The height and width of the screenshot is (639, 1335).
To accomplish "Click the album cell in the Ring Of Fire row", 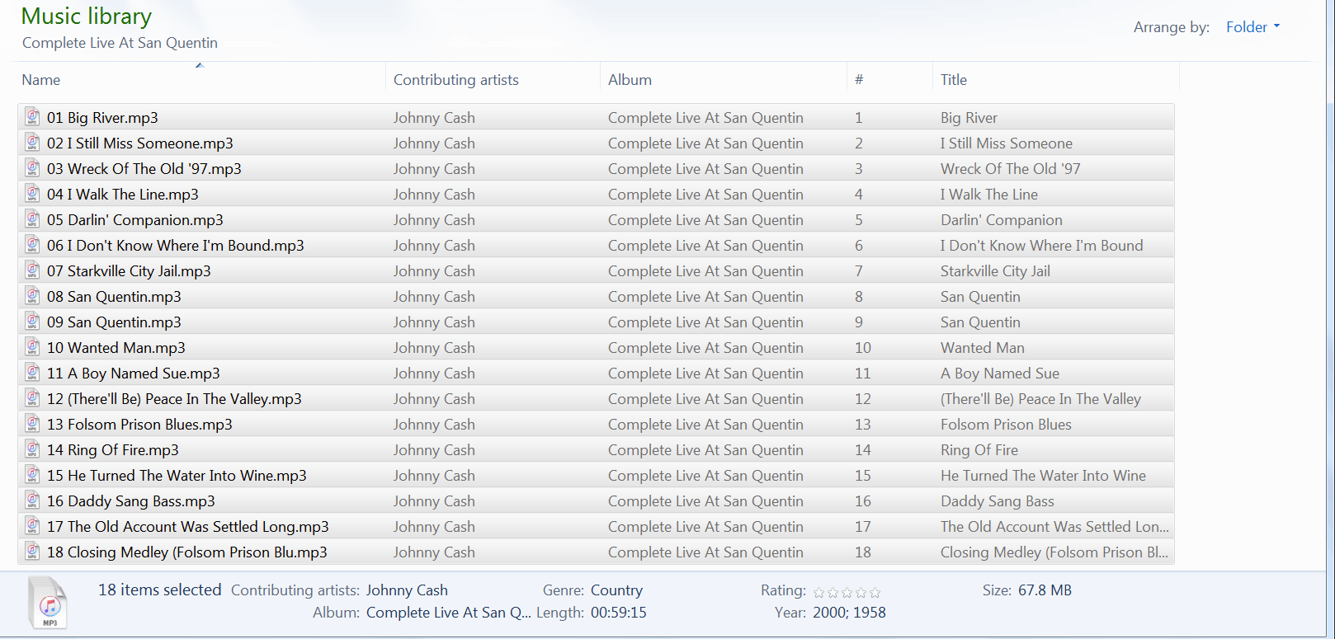I will [705, 450].
